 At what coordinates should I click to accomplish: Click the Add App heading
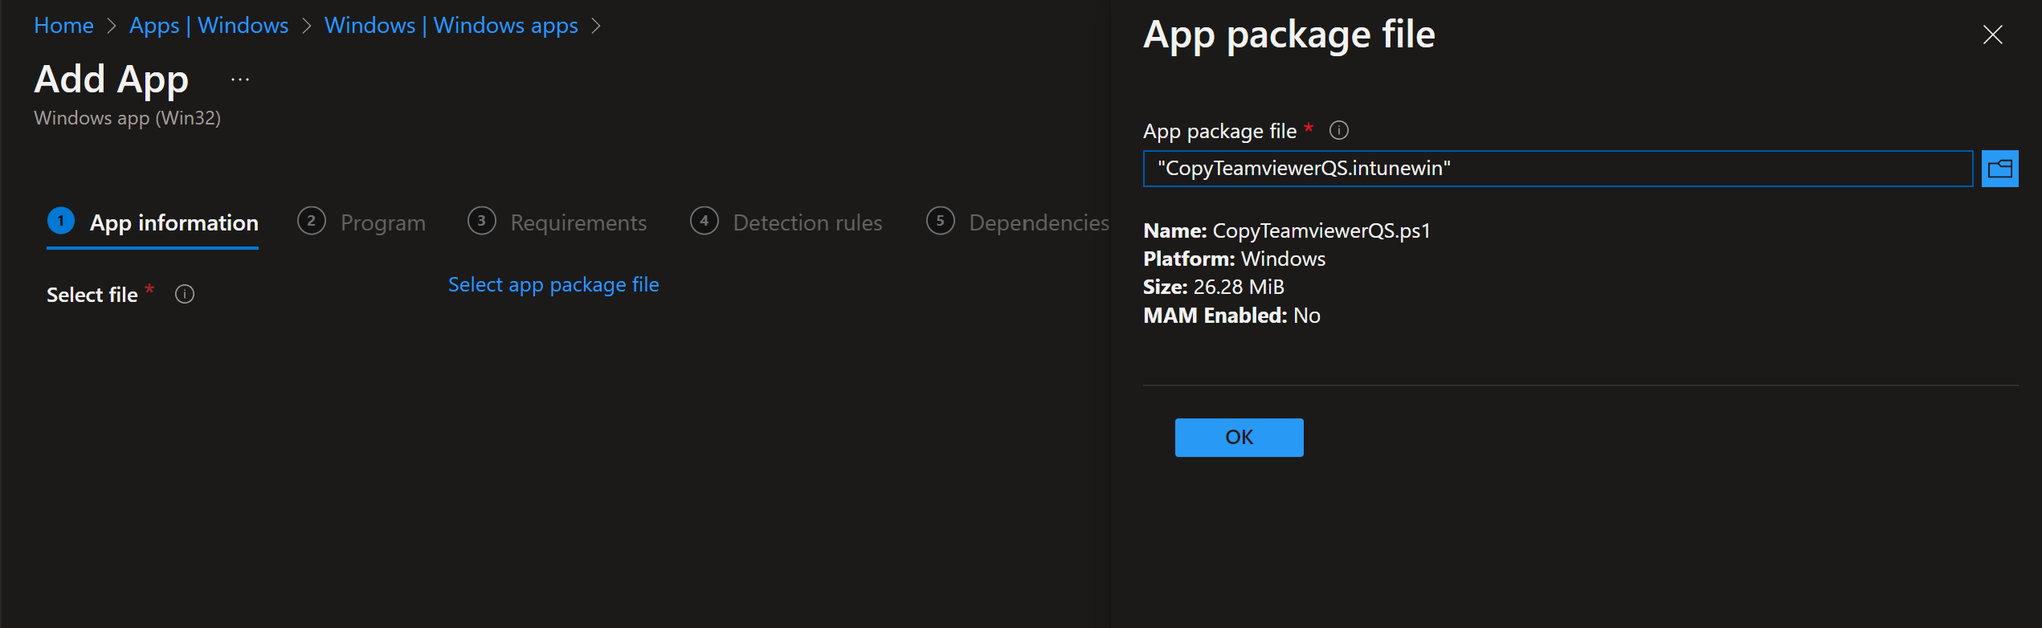coord(112,80)
